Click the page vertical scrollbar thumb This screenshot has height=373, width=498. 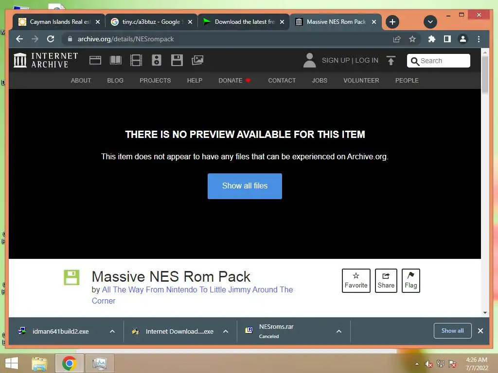(485, 74)
